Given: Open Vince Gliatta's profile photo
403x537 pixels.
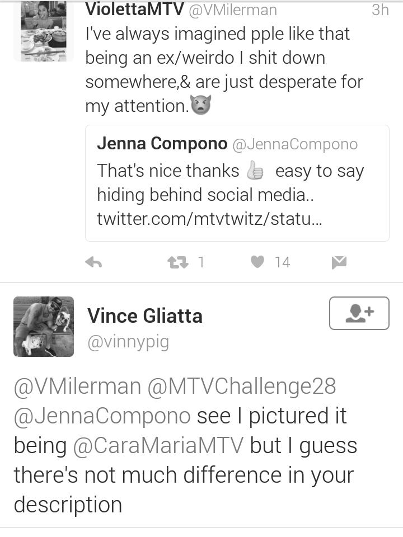Looking at the screenshot, I should point(44,326).
